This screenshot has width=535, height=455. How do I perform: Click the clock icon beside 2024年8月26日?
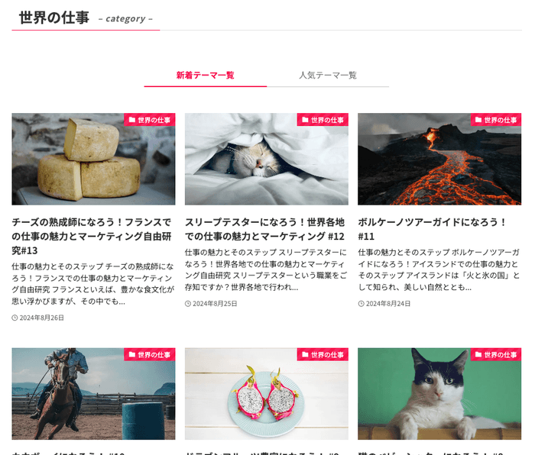pyautogui.click(x=15, y=318)
